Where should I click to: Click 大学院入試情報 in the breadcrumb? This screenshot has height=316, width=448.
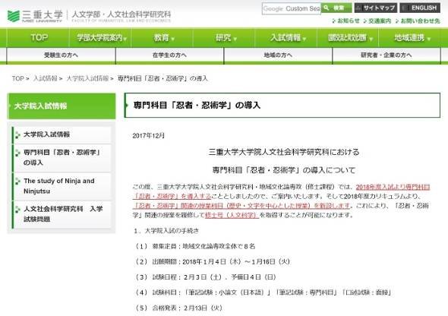tap(87, 78)
